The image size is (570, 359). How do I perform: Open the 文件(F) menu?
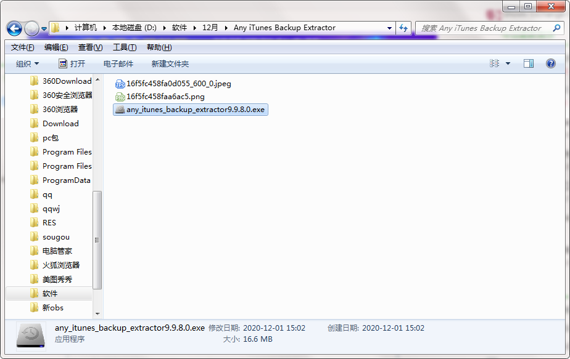[x=23, y=47]
